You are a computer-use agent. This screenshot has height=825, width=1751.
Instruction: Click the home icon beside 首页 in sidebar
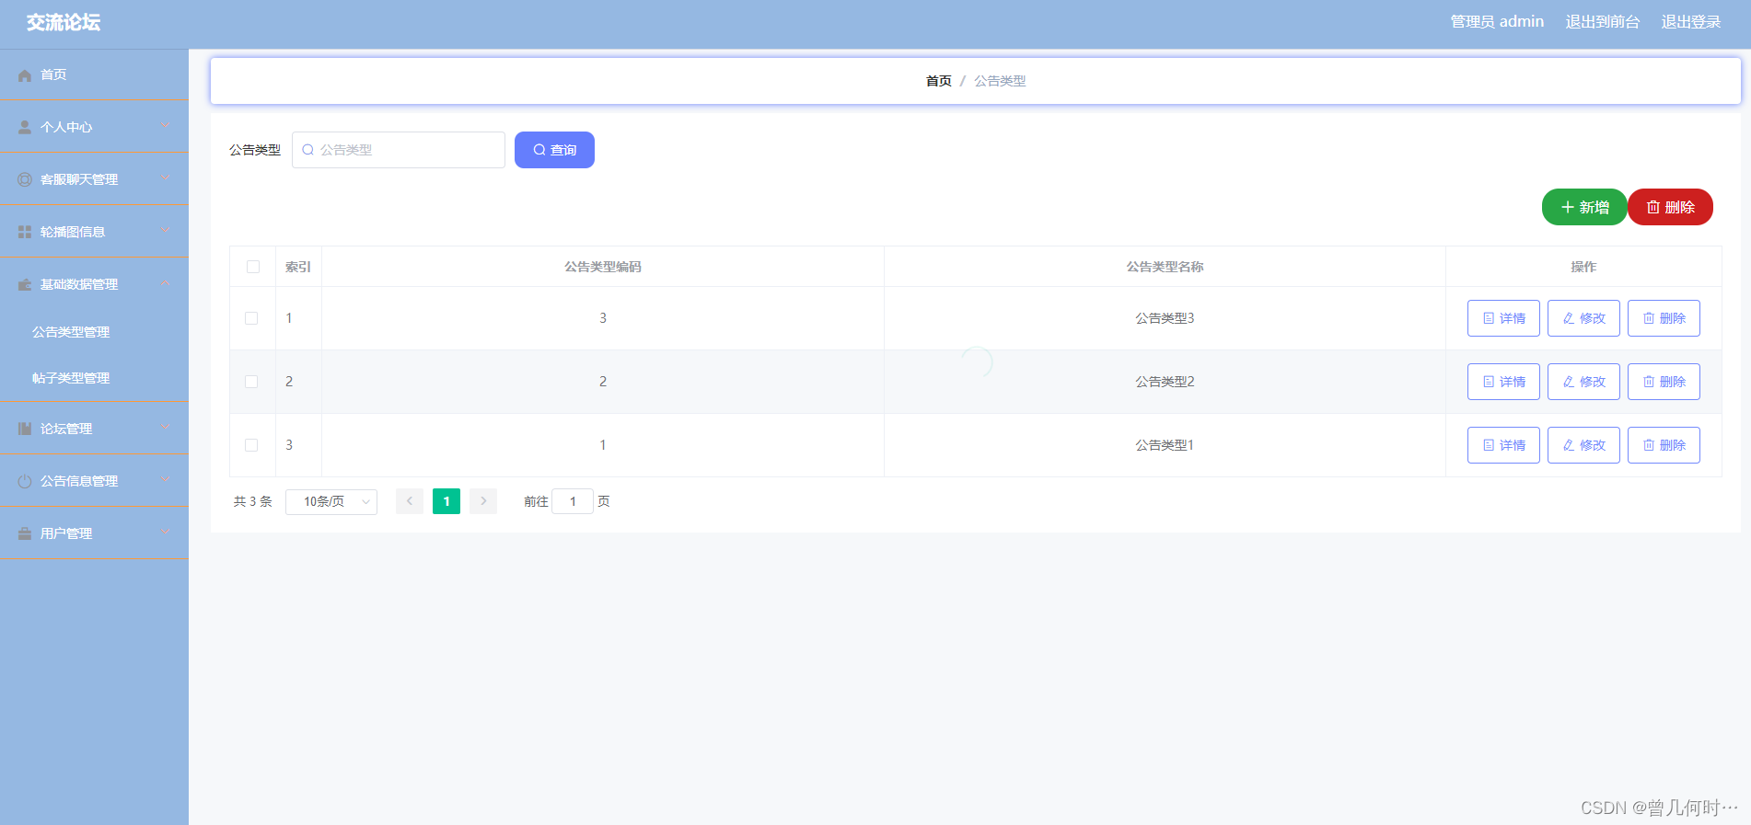pos(25,75)
